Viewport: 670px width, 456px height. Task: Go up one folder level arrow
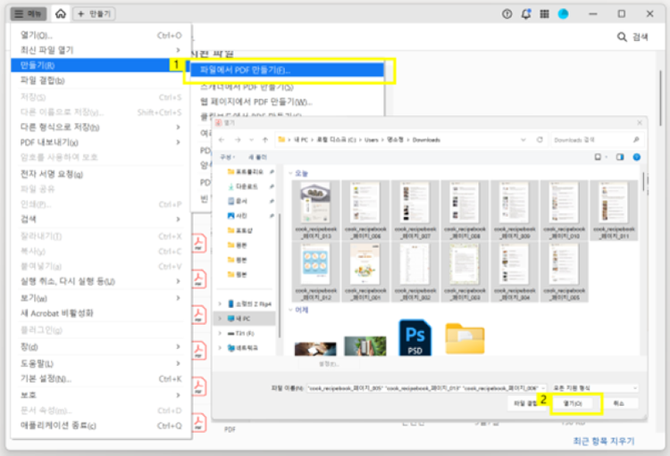click(x=265, y=139)
